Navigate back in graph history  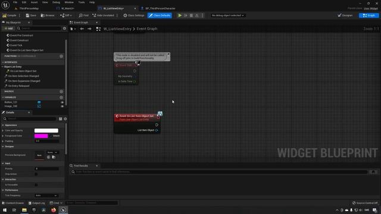pyautogui.click(x=82, y=29)
